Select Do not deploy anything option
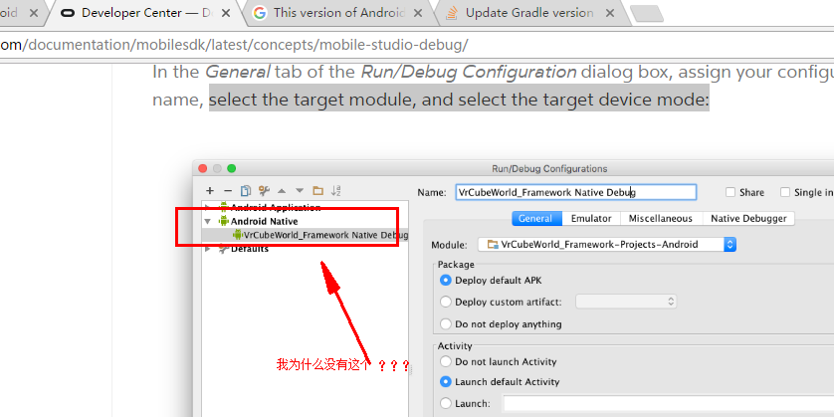 446,323
